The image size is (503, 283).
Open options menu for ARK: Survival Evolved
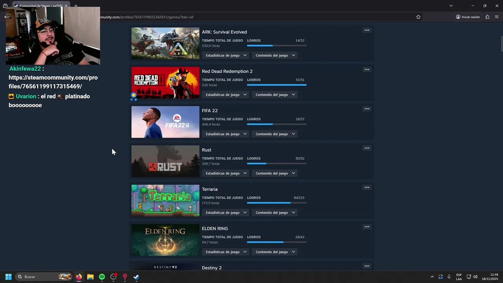pyautogui.click(x=367, y=30)
